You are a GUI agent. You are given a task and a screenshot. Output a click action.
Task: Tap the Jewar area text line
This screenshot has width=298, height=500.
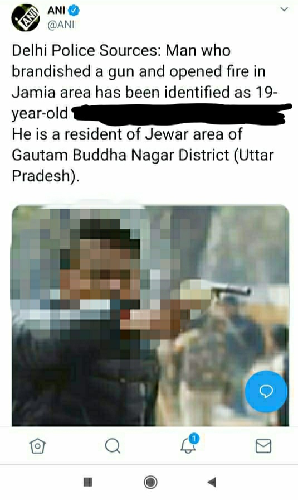tap(127, 134)
